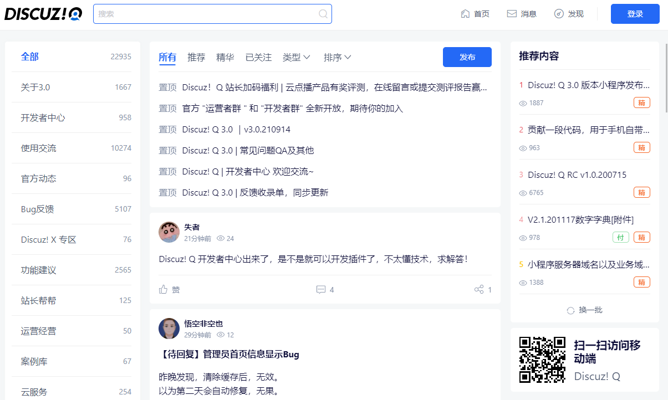The image size is (668, 400).
Task: Click the QR code image
Action: [542, 360]
